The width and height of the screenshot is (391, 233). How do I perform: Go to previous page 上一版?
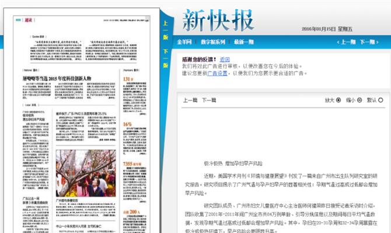pyautogui.click(x=166, y=30)
